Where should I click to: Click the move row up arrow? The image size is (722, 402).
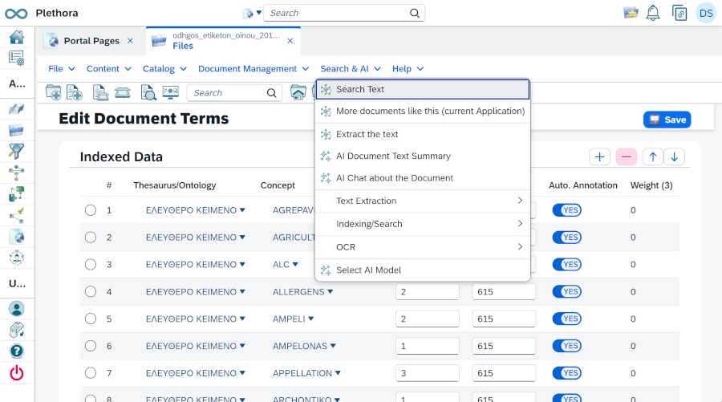(x=653, y=157)
